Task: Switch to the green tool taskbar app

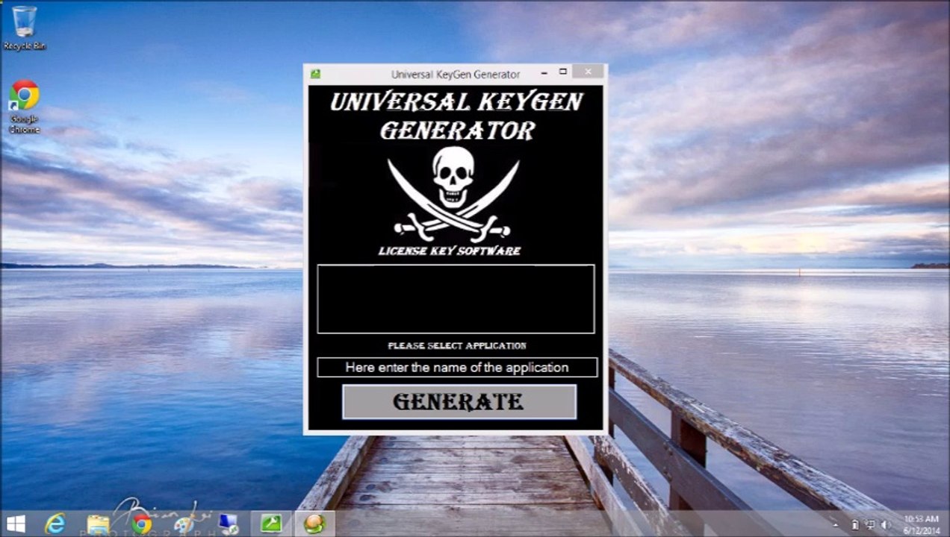Action: click(x=270, y=524)
